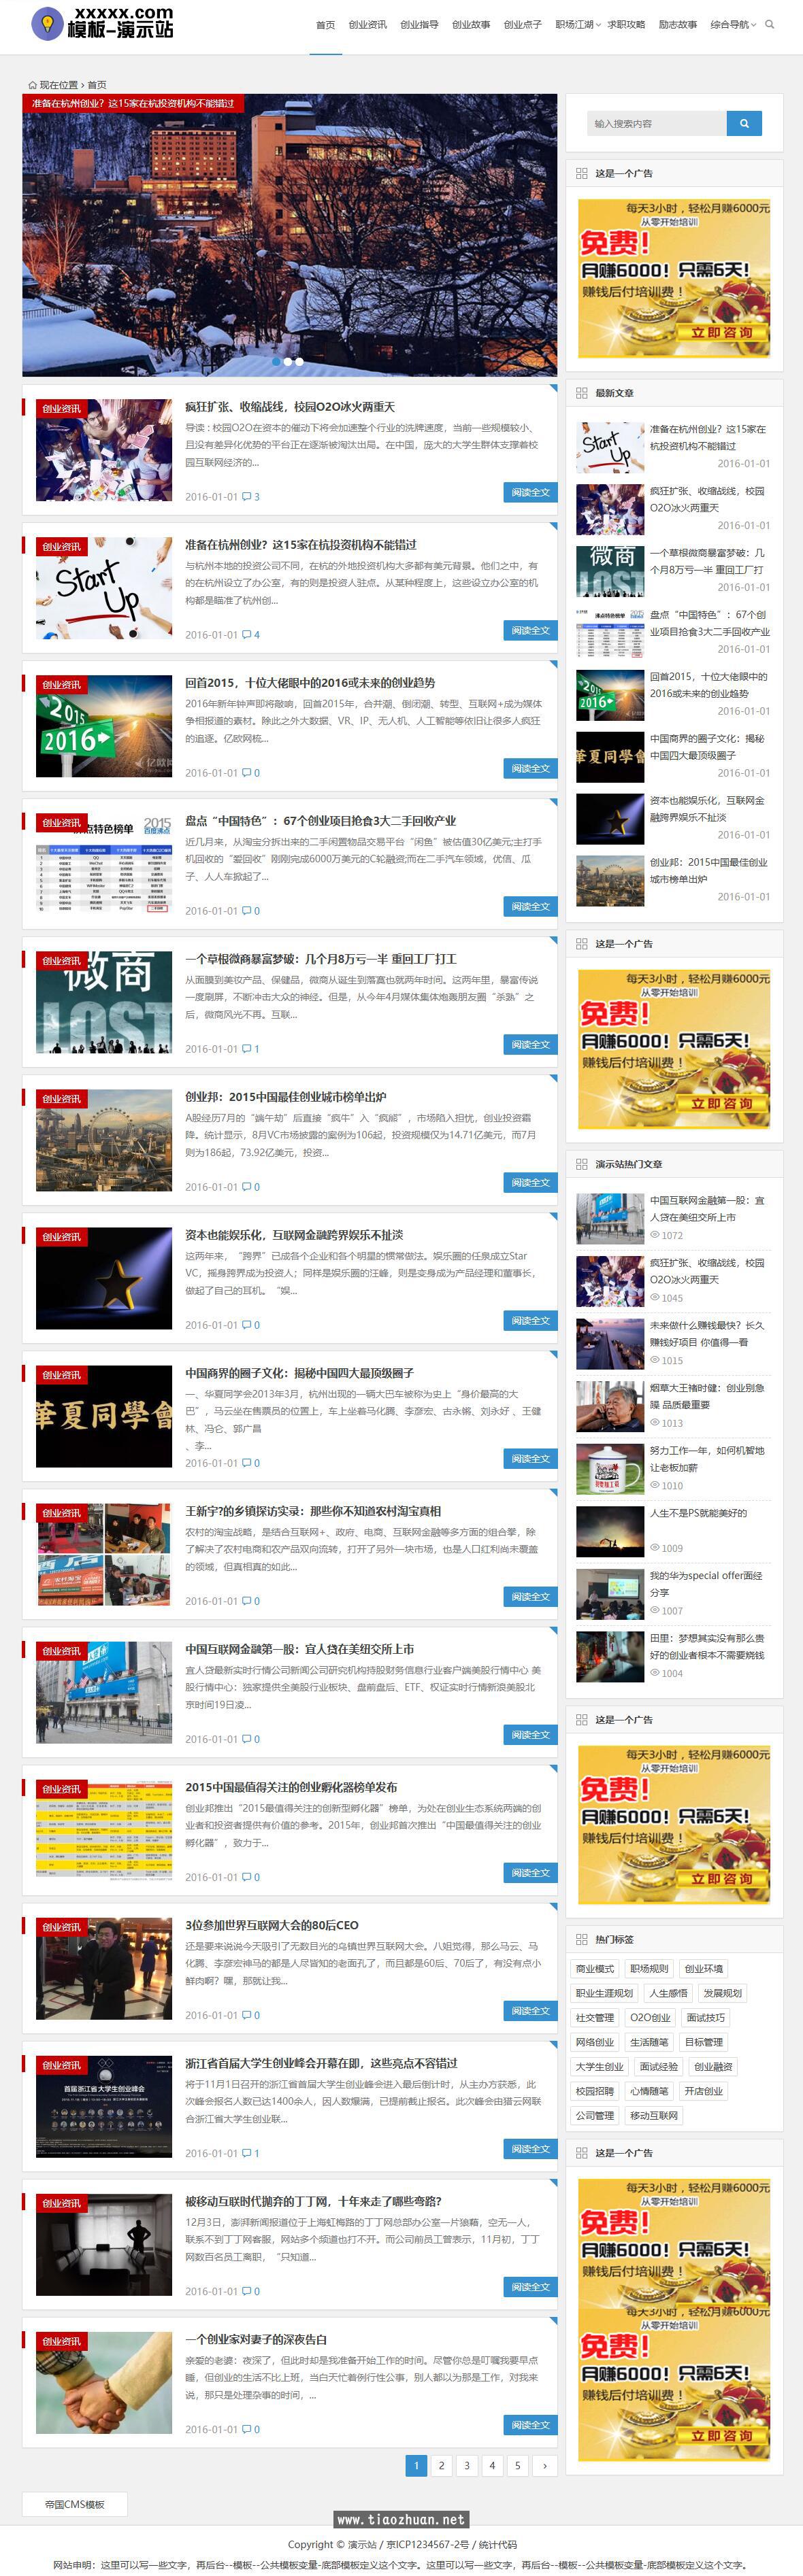Select the second carousel slide dot
This screenshot has width=803, height=2576.
(287, 362)
